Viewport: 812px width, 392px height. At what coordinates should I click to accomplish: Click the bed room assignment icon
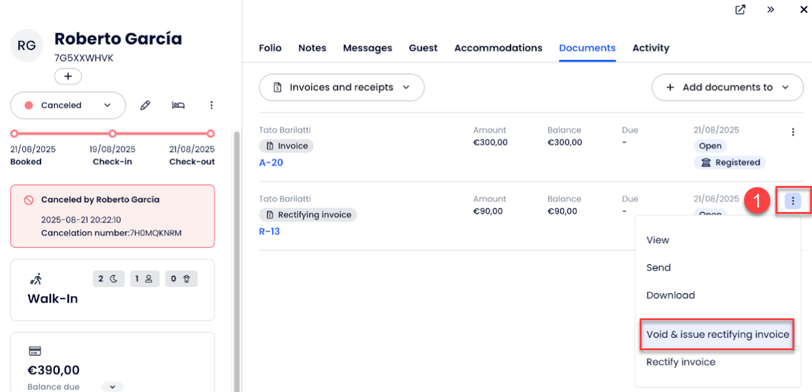click(178, 105)
